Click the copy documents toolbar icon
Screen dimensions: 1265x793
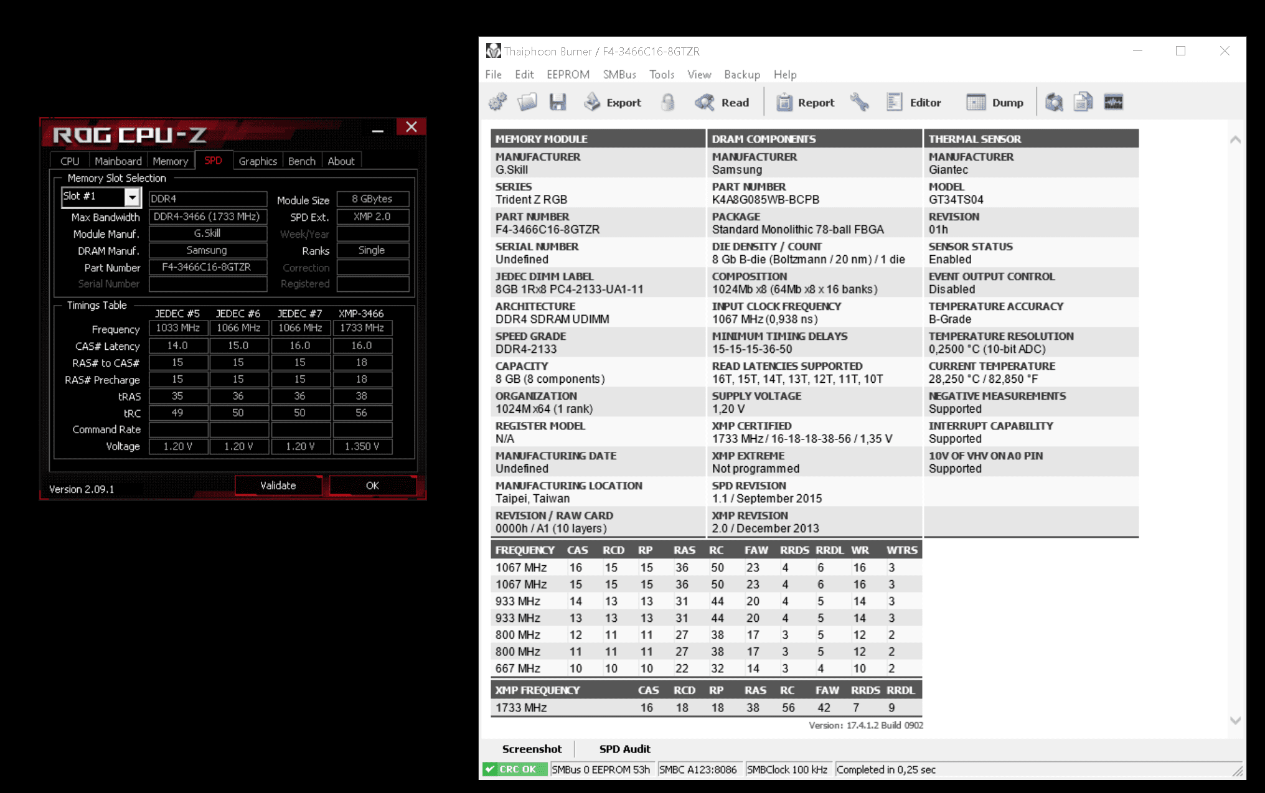click(1083, 102)
